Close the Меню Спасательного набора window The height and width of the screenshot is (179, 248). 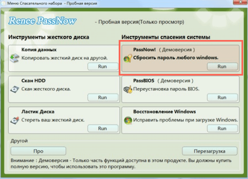click(x=240, y=2)
